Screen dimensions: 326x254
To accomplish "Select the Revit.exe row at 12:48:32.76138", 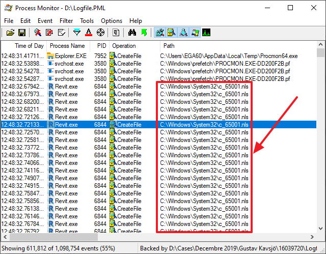I will click(158, 209).
